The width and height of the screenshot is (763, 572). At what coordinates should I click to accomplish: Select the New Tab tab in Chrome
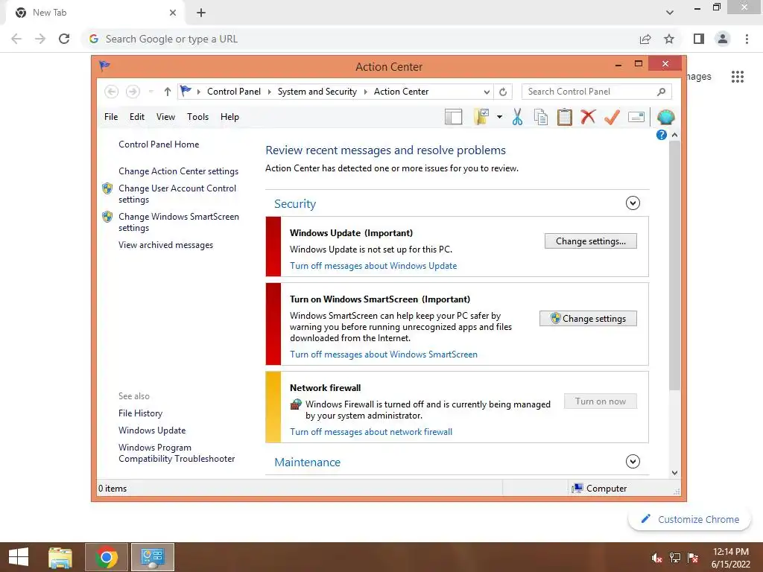click(95, 13)
